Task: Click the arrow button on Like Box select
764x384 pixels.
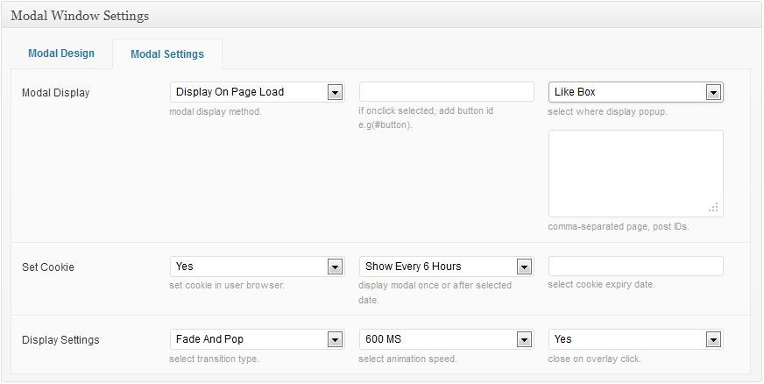Action: click(713, 92)
